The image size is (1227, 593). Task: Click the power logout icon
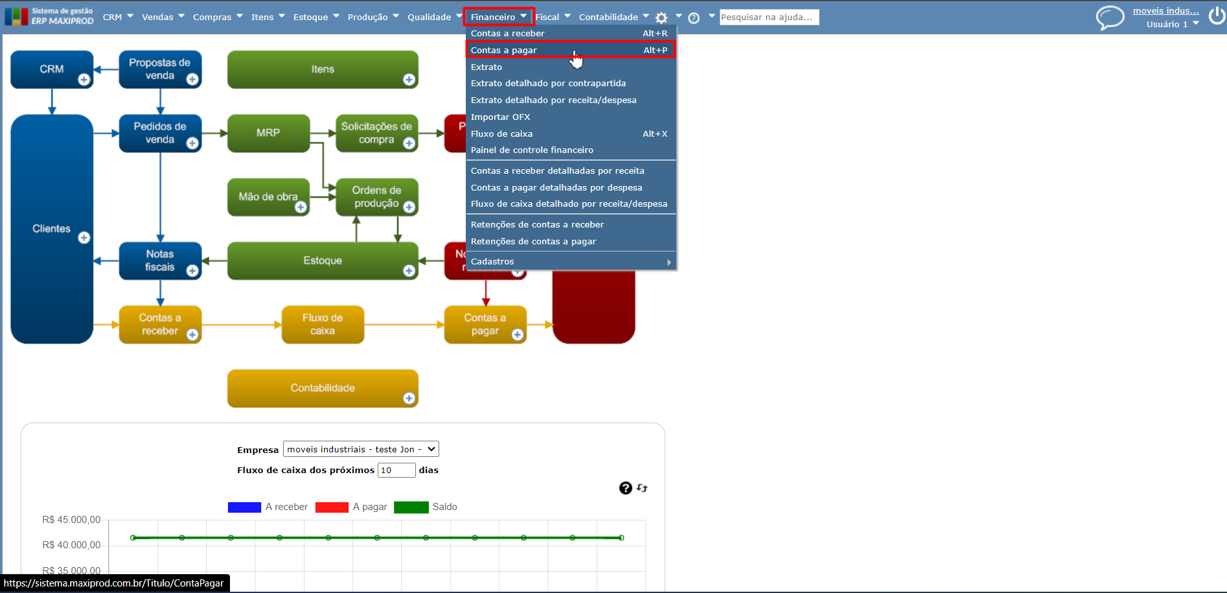(1217, 16)
